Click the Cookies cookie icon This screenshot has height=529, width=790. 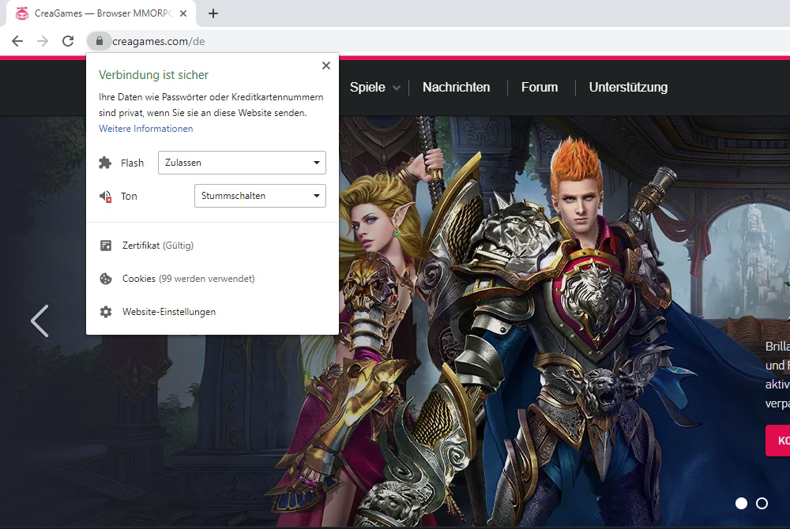(106, 279)
